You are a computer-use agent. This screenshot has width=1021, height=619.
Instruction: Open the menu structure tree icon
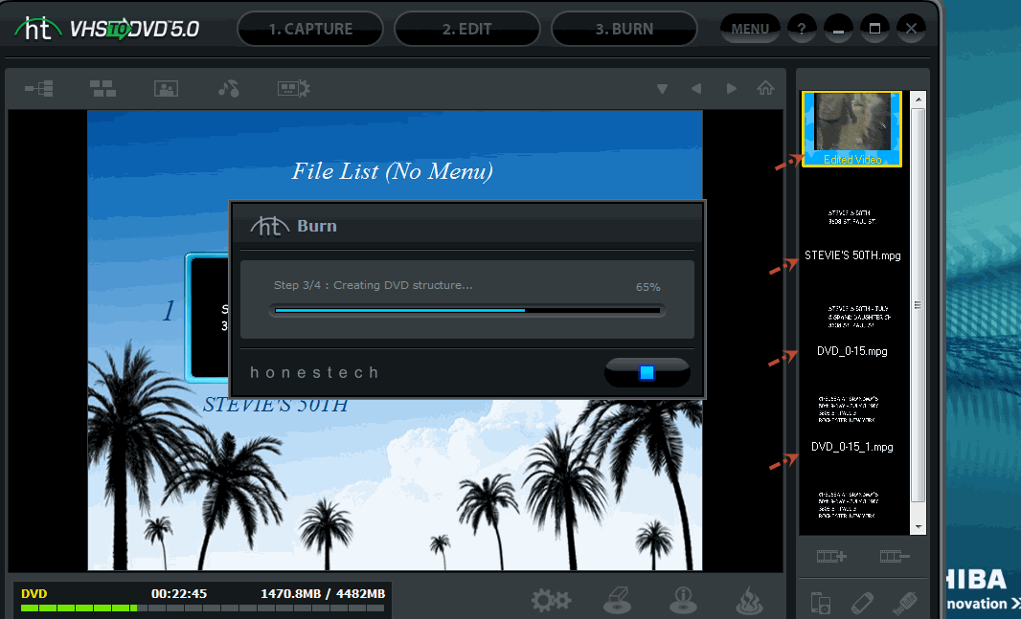pos(39,88)
